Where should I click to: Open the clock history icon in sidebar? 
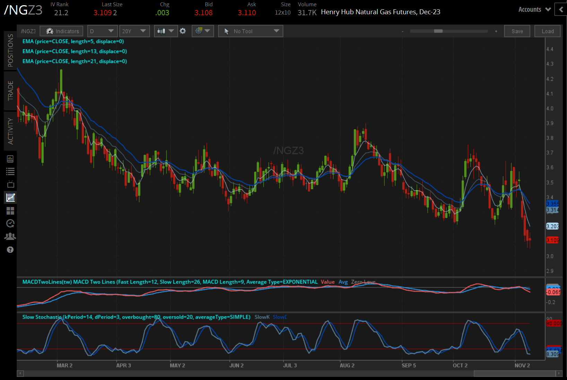click(x=10, y=223)
